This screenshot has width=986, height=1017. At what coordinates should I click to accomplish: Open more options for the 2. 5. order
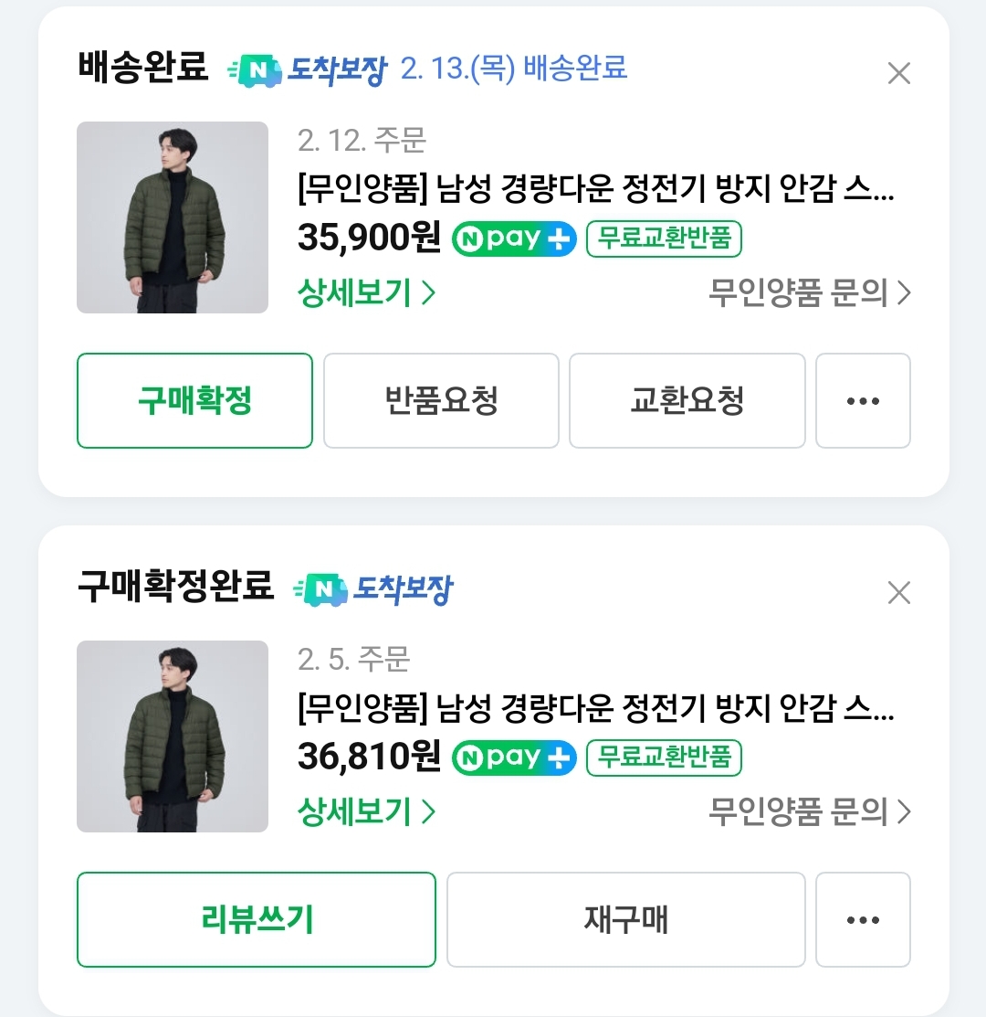863,920
